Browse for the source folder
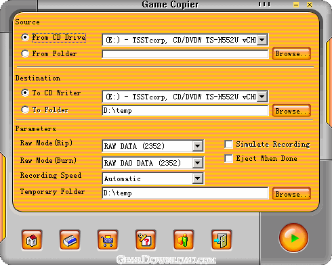 [x=291, y=53]
